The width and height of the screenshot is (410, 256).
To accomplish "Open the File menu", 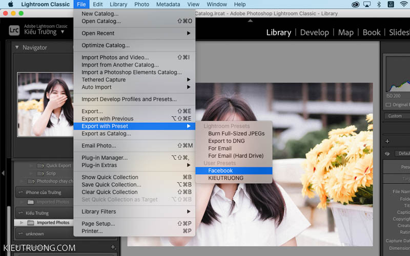I will pos(81,4).
